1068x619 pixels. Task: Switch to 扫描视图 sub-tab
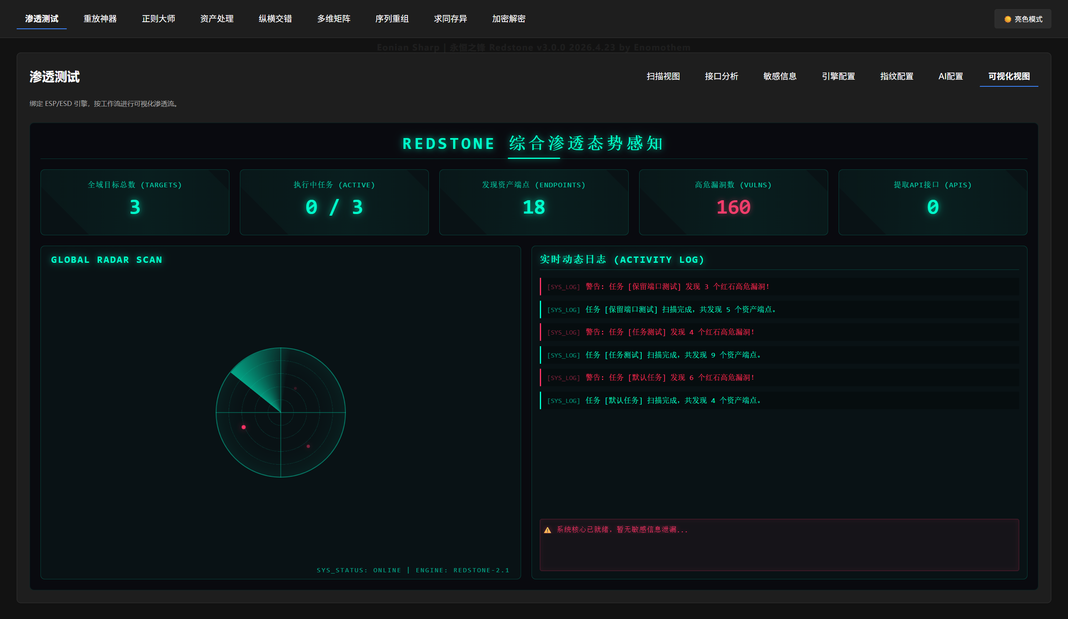[x=663, y=76]
